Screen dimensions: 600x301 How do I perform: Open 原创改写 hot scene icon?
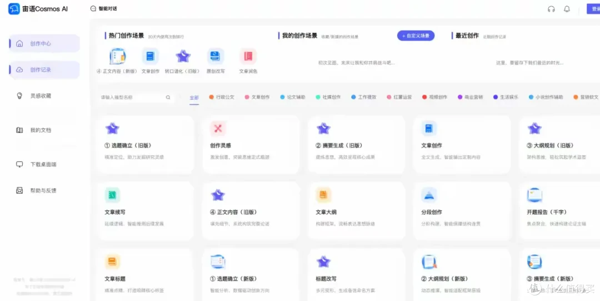point(216,56)
